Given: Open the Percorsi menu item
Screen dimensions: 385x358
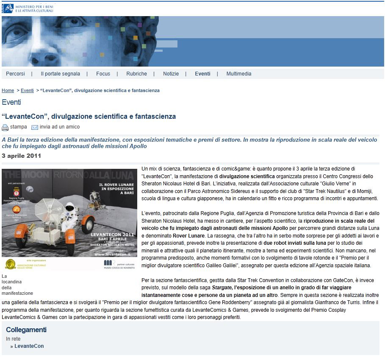Looking at the screenshot, I should 16,74.
